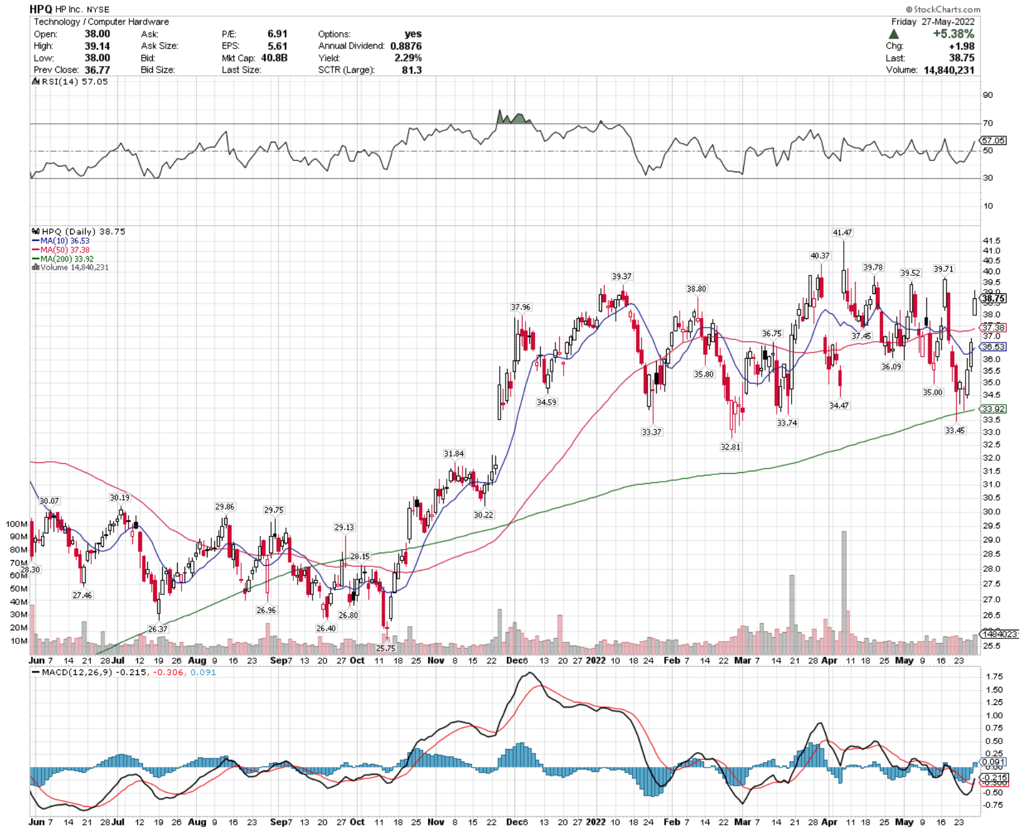Click the Chg value +1.98
Viewport: 1024px width, 828px height.
click(x=962, y=46)
